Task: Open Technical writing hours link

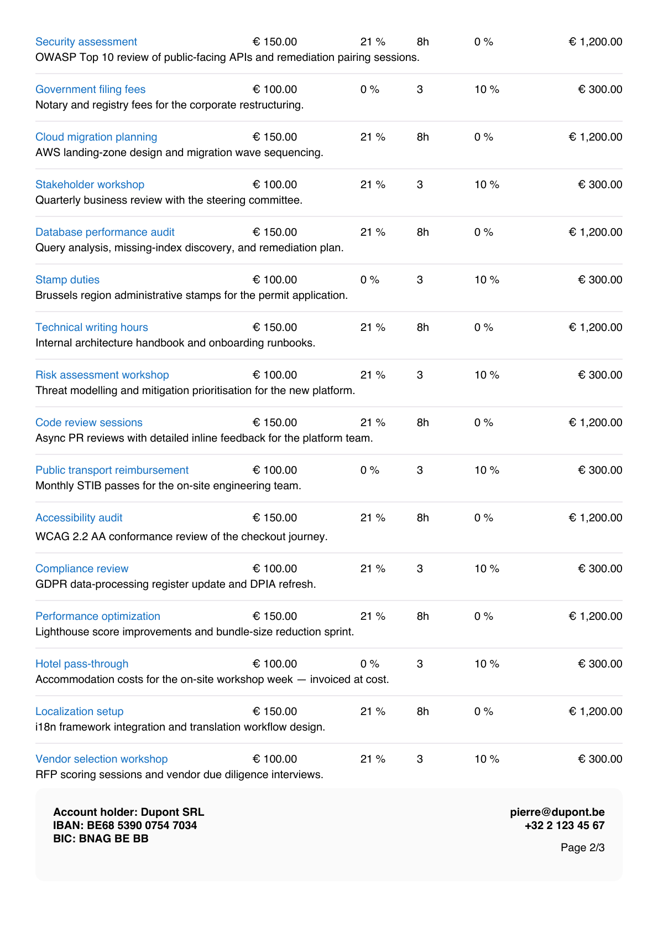Action: pyautogui.click(x=92, y=328)
